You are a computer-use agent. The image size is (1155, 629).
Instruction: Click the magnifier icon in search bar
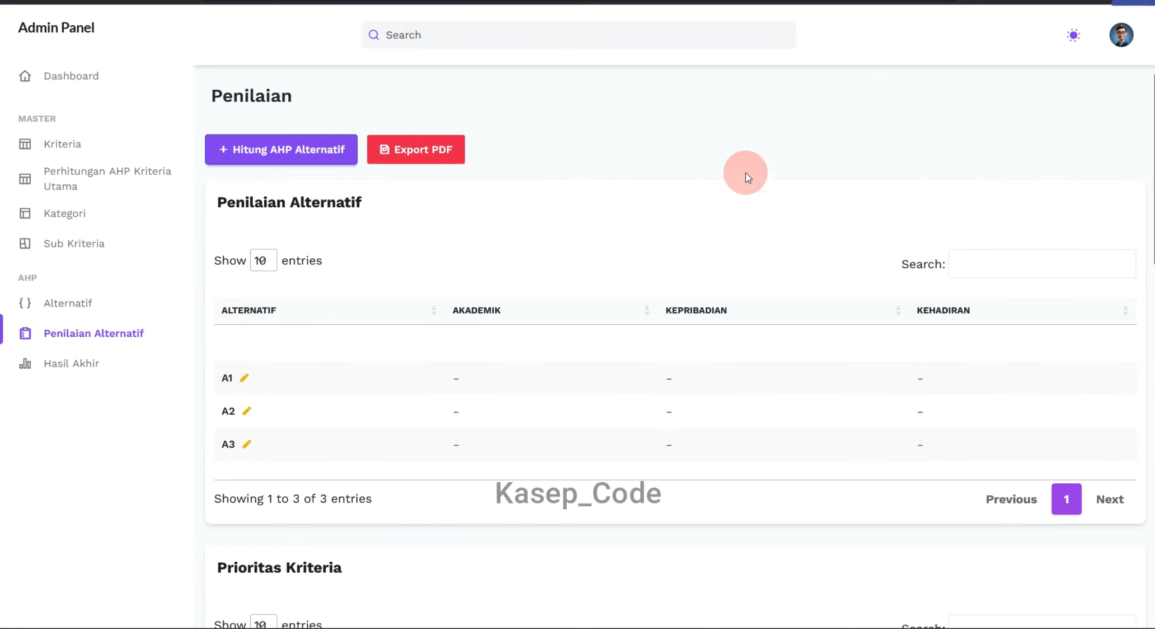tap(374, 35)
